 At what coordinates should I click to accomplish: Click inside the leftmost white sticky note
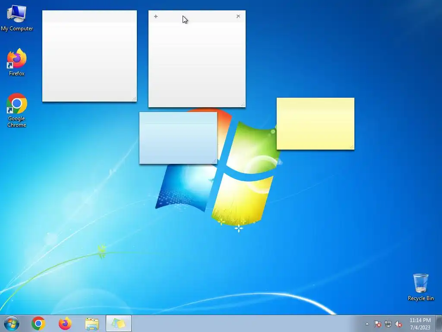[x=89, y=56]
